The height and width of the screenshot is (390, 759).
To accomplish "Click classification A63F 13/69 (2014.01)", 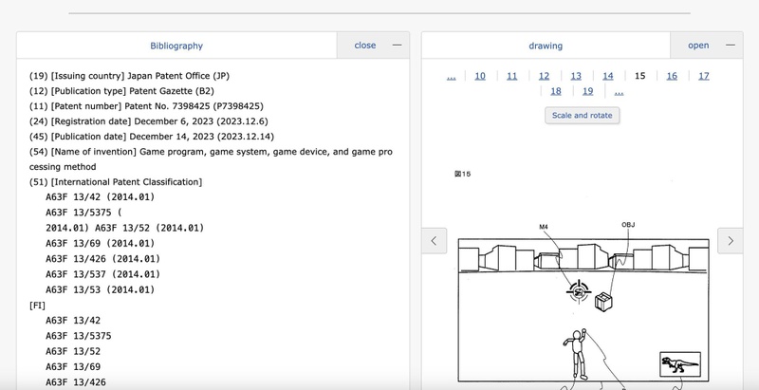I will click(101, 243).
